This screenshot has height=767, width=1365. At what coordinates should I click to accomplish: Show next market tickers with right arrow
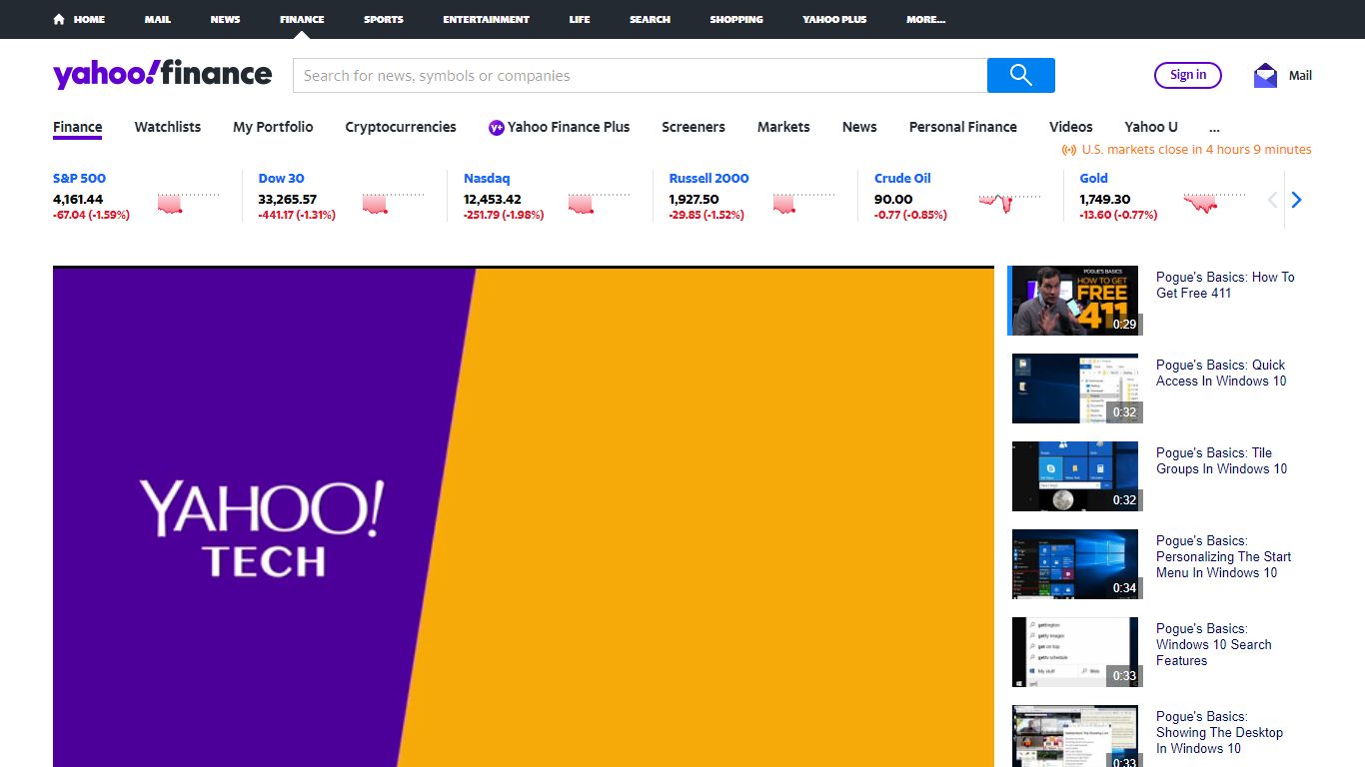(1296, 200)
